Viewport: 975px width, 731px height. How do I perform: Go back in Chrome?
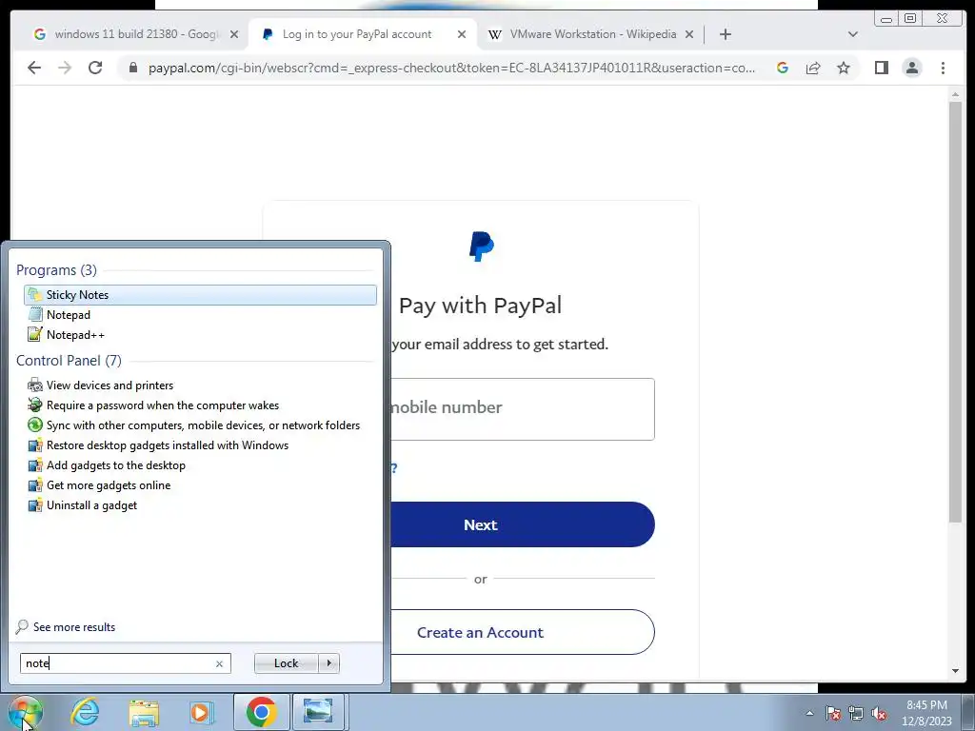[x=34, y=68]
